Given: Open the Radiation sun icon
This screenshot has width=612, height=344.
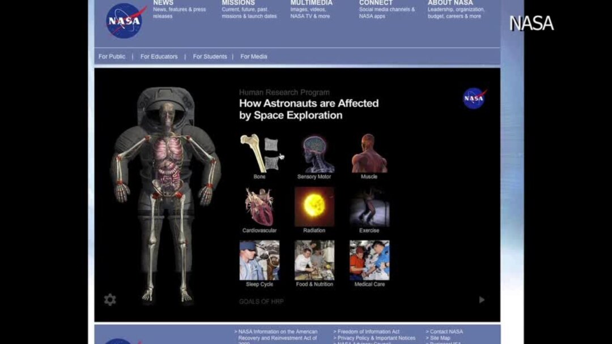Looking at the screenshot, I should [314, 207].
